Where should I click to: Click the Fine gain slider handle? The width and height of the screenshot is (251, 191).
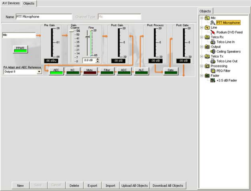(x=87, y=37)
